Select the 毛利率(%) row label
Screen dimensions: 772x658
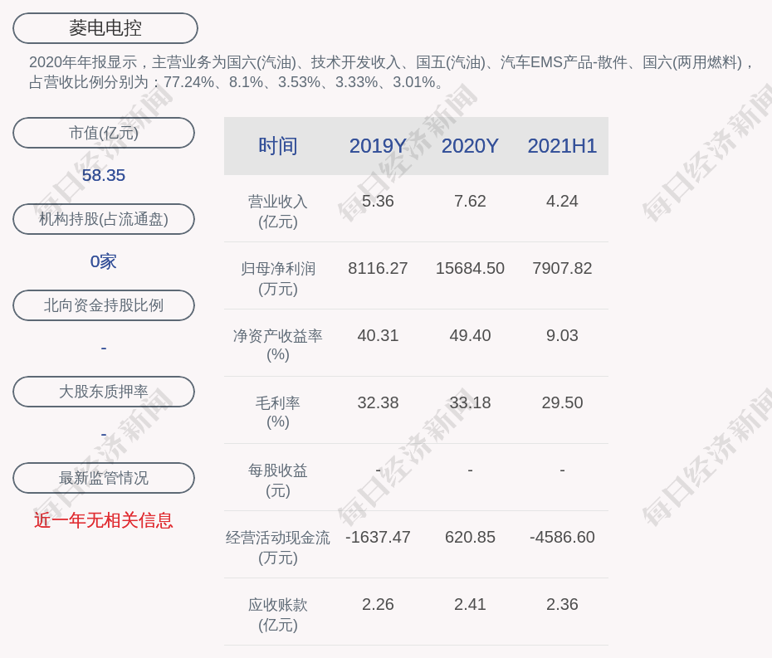(x=277, y=412)
